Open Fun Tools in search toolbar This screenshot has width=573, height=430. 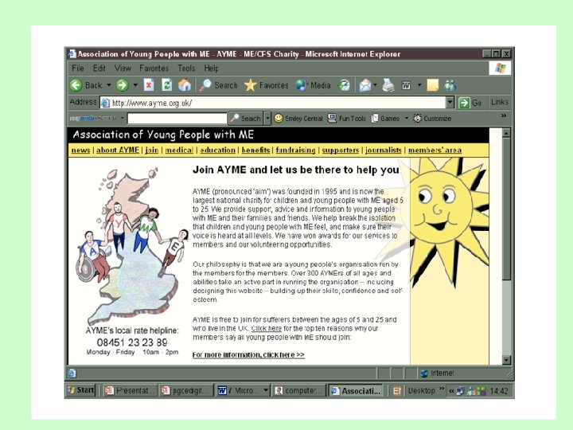point(347,118)
